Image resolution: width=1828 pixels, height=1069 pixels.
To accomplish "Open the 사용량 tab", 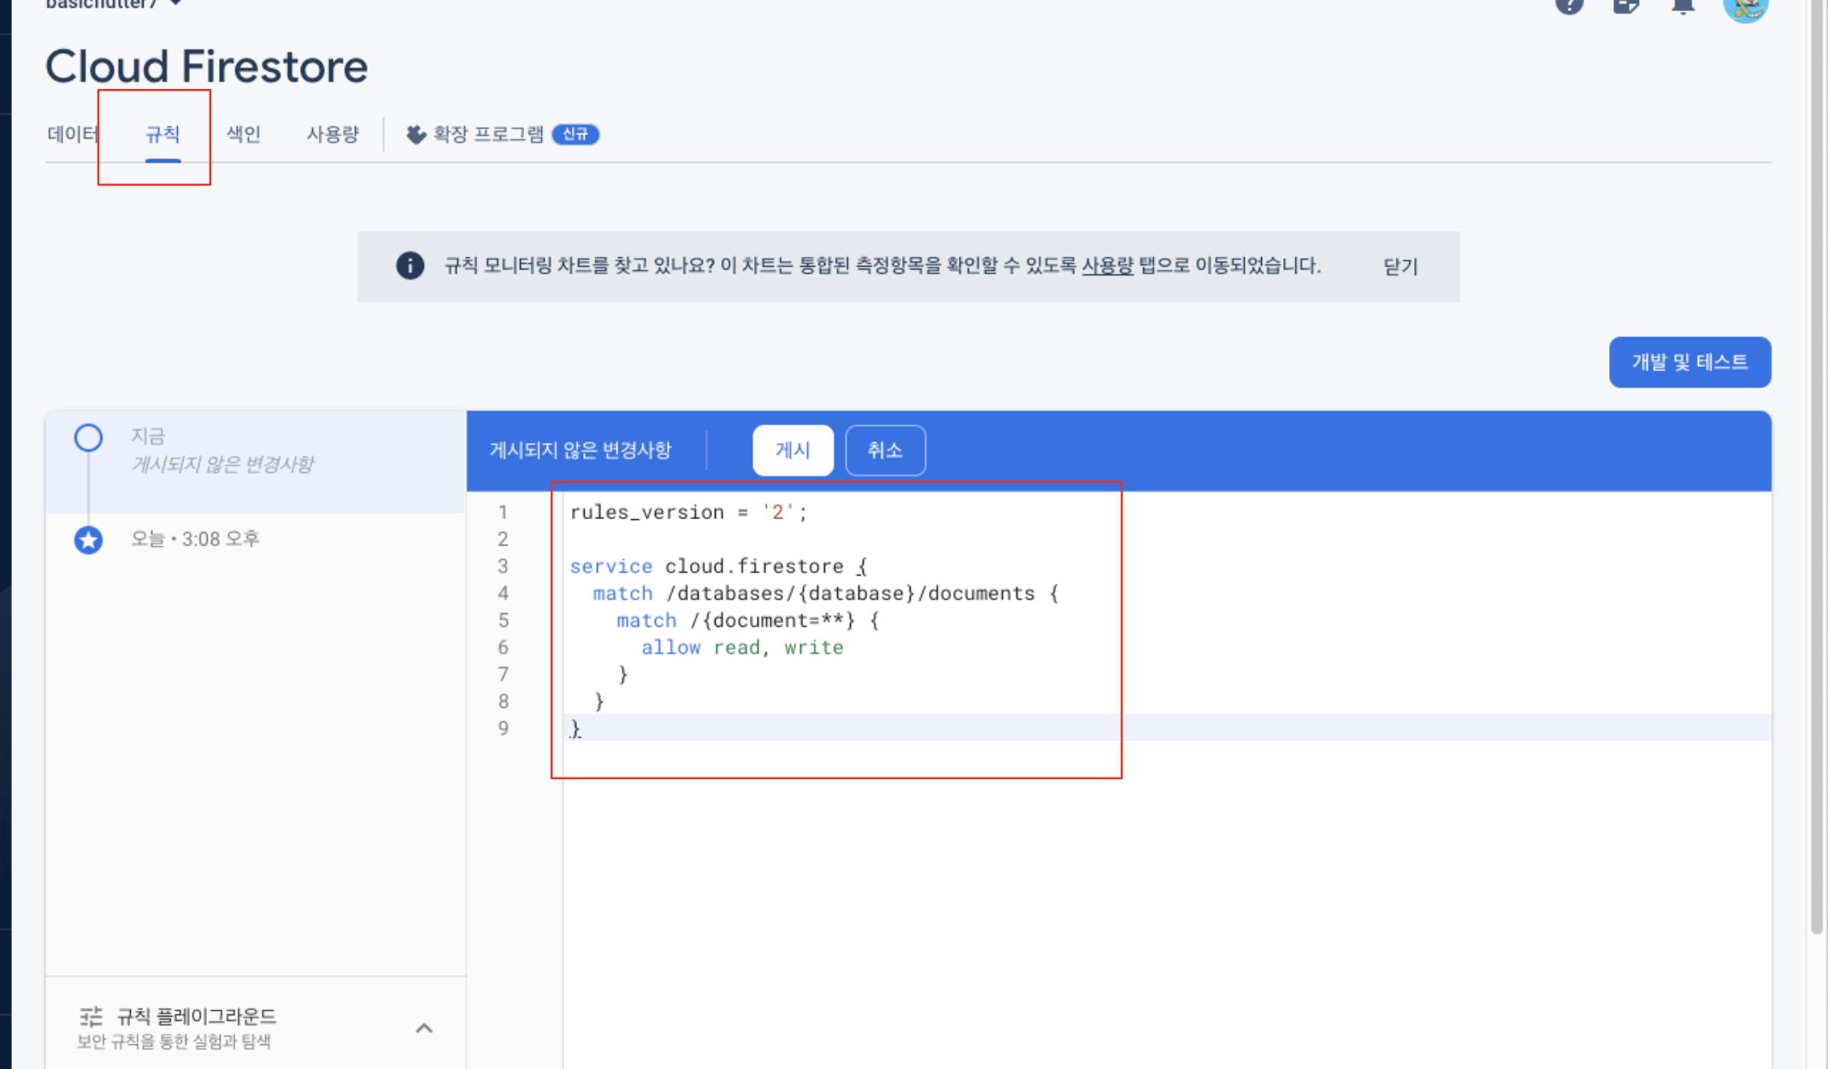I will [x=333, y=134].
